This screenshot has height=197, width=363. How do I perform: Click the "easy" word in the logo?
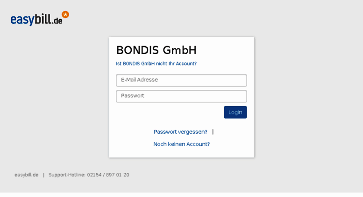22,20
